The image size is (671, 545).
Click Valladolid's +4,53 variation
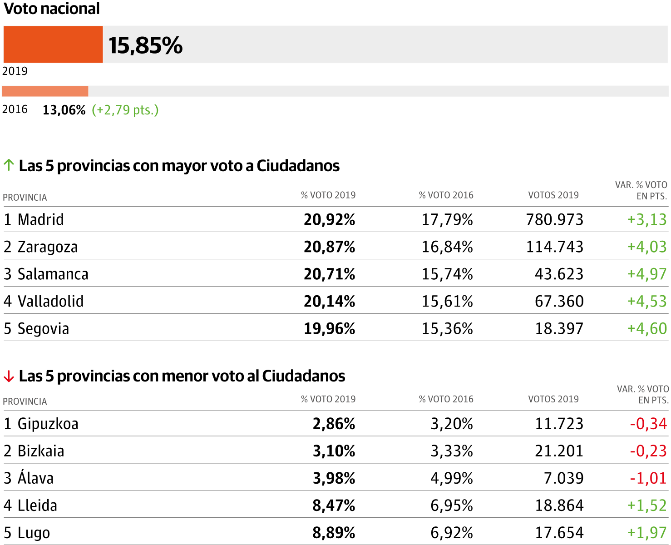pos(646,301)
